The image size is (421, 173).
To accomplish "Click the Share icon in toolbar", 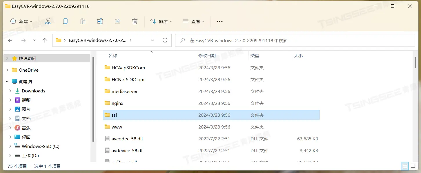I will (117, 21).
